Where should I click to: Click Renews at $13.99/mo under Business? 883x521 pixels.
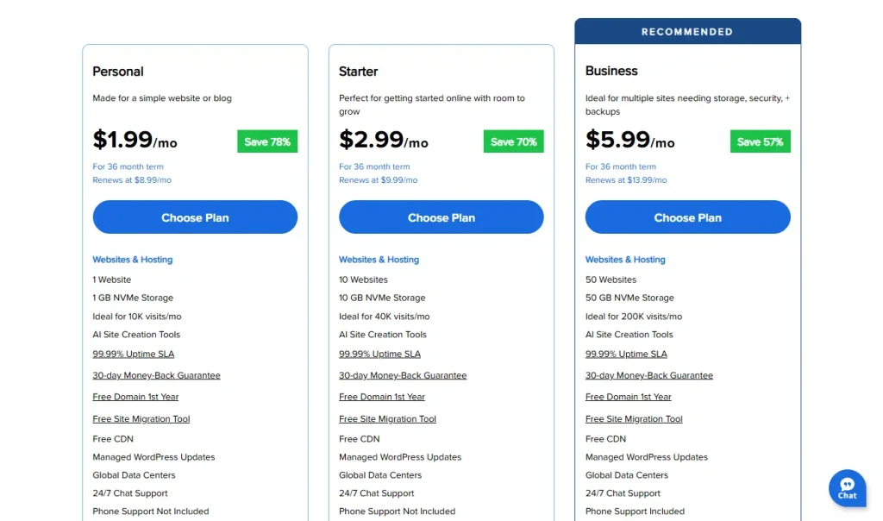point(625,180)
